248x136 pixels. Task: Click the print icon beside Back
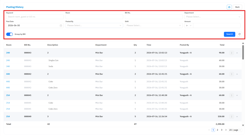tap(229, 7)
